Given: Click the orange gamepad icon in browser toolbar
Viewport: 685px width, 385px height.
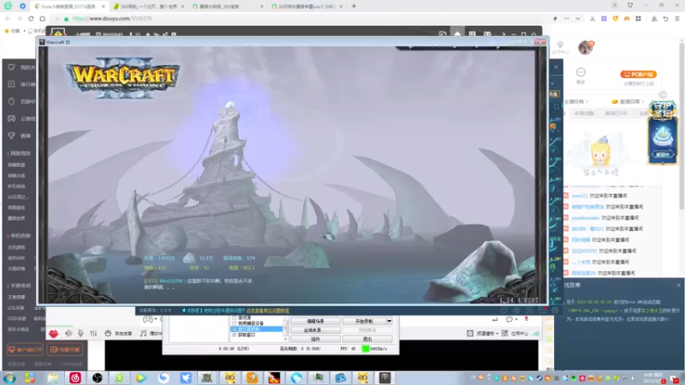Looking at the screenshot, I should (x=627, y=19).
